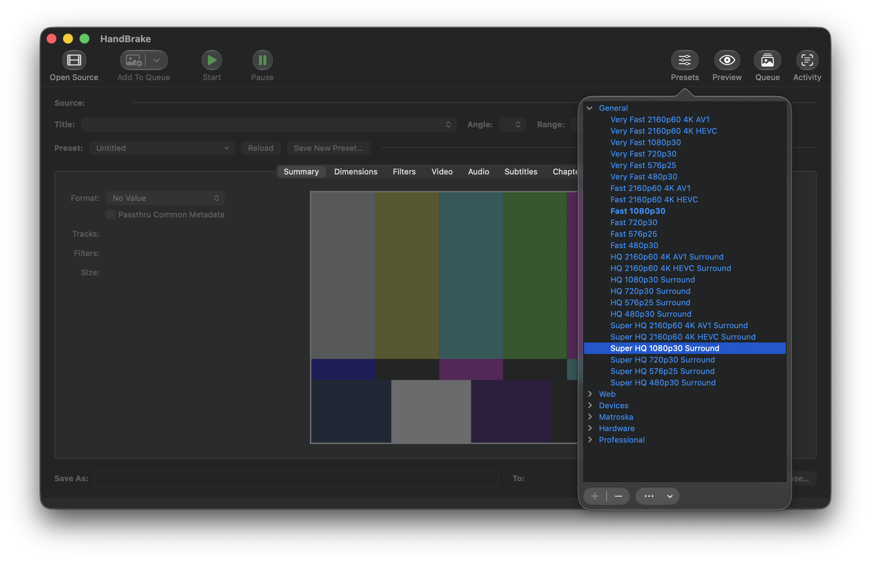Open the Format dropdown showing No Value
This screenshot has height=562, width=871.
[165, 198]
